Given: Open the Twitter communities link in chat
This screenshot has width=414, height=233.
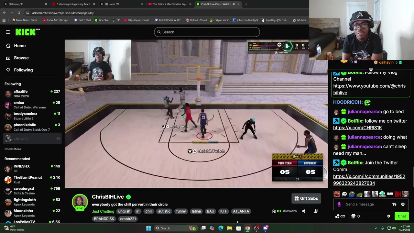Looking at the screenshot, I should 369,180.
